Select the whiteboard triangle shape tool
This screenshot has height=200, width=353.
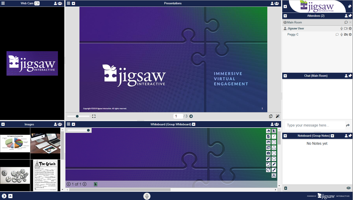click(274, 148)
